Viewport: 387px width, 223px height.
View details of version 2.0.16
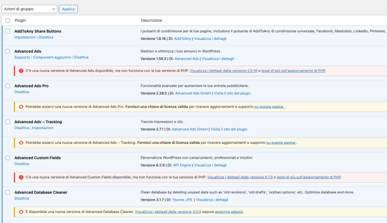click(223, 71)
